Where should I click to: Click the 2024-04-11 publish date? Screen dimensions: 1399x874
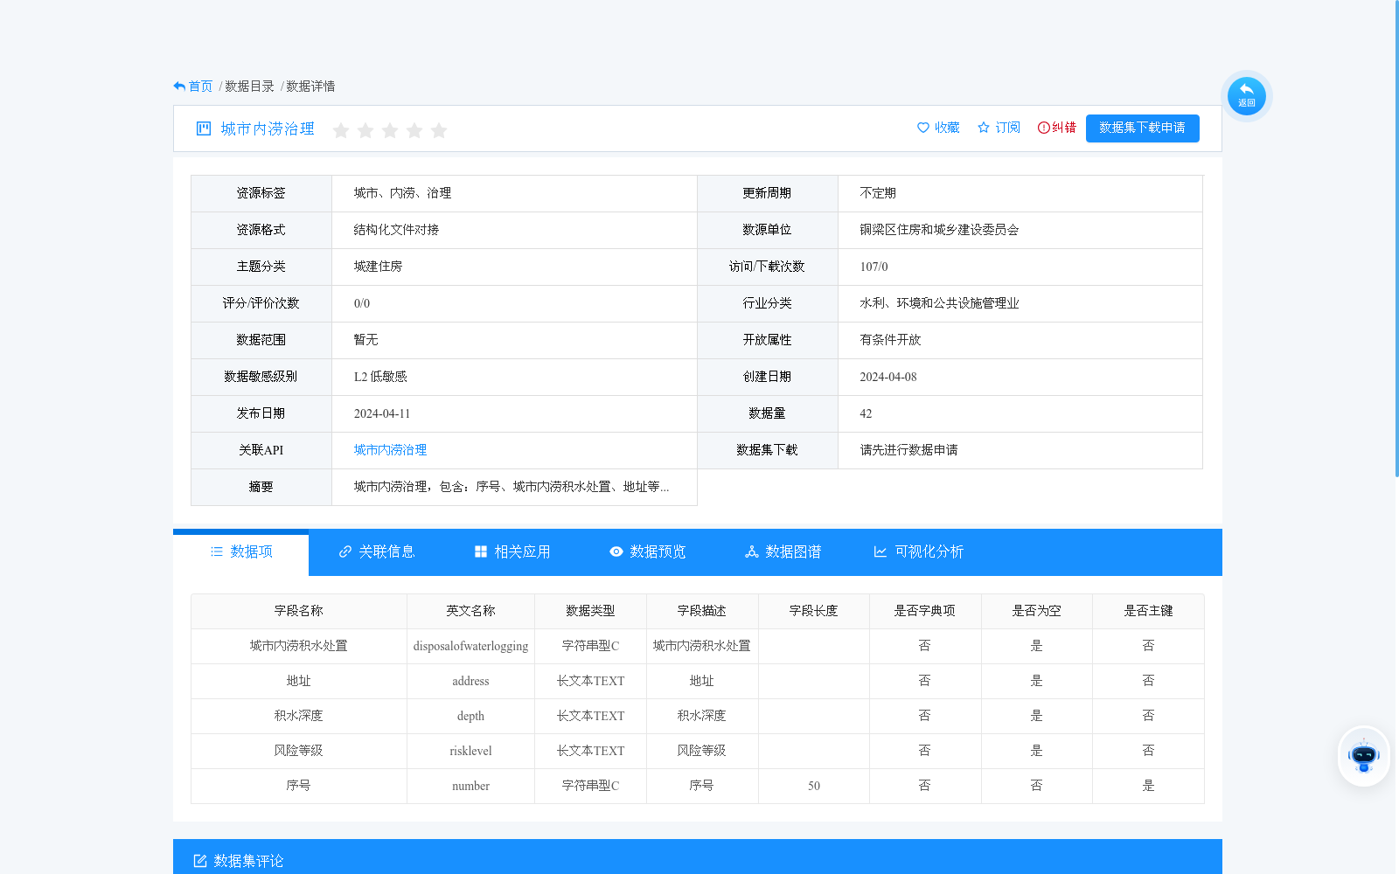[x=382, y=413]
